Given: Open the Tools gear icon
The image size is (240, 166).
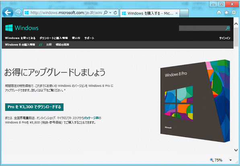Looking at the screenshot, I should pyautogui.click(x=234, y=12).
